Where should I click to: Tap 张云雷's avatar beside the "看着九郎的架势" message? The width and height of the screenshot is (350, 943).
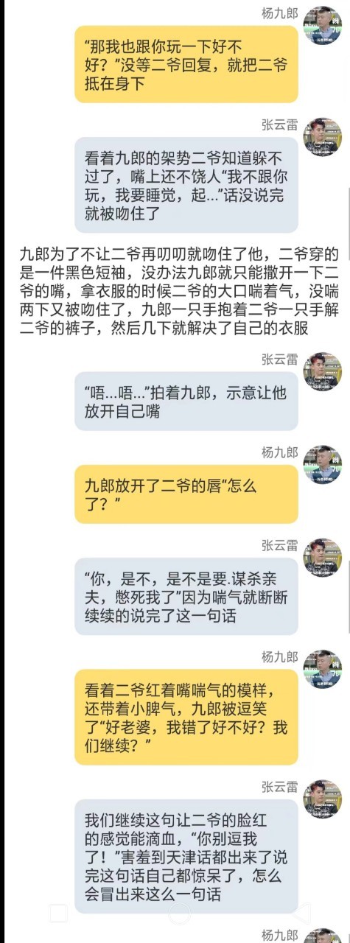click(x=322, y=136)
